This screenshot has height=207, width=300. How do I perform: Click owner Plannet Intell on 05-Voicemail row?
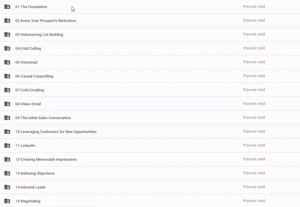(x=254, y=62)
